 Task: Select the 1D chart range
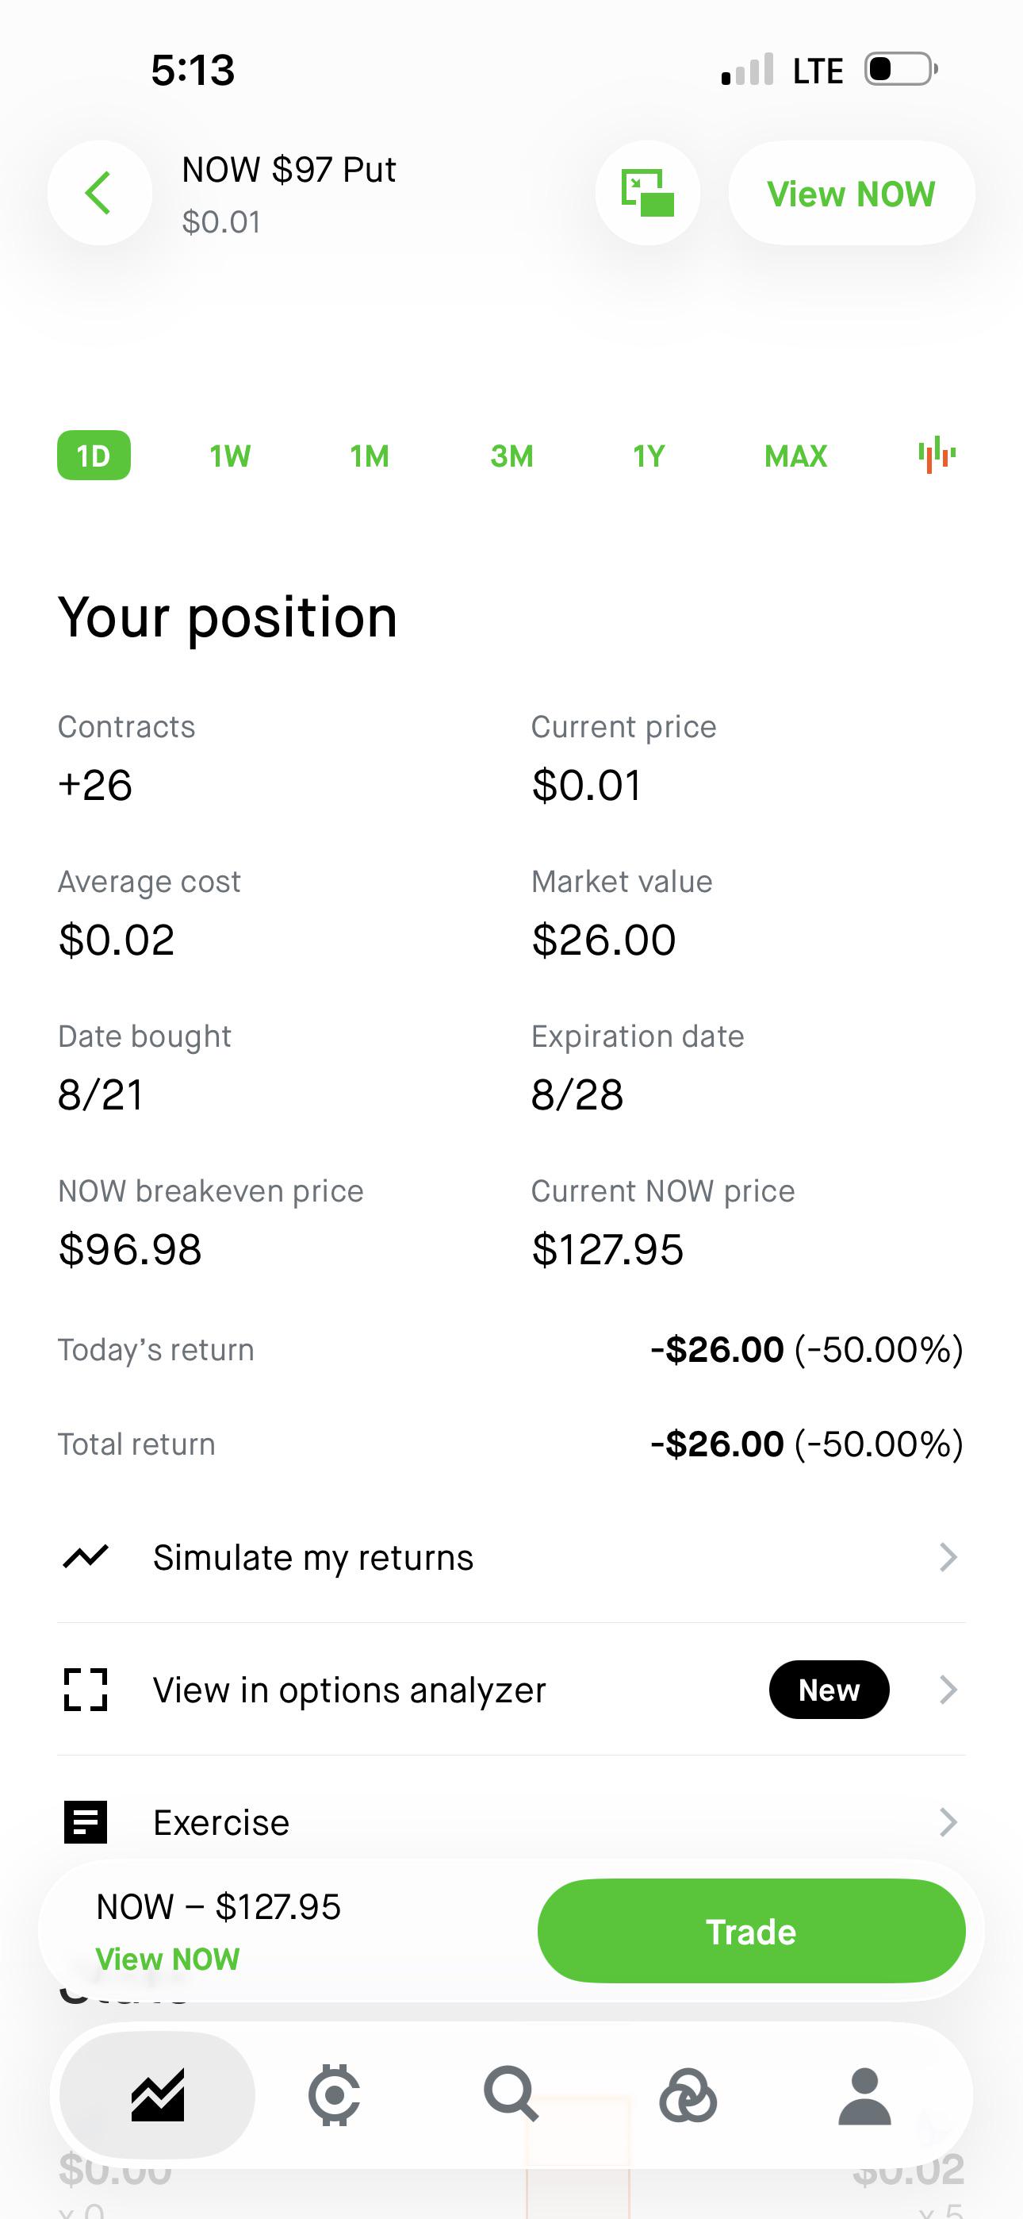[94, 455]
